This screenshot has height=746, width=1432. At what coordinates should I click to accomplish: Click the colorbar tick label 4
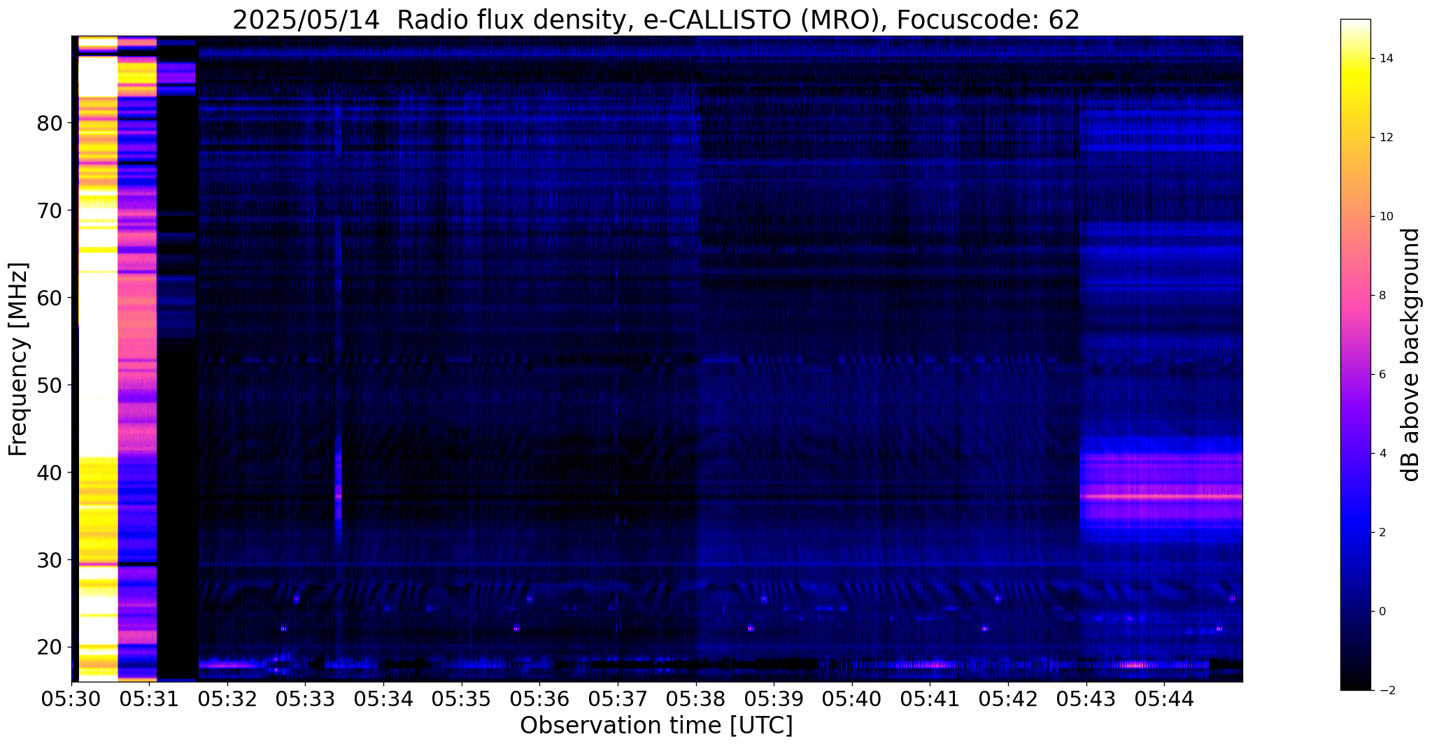coord(1382,454)
